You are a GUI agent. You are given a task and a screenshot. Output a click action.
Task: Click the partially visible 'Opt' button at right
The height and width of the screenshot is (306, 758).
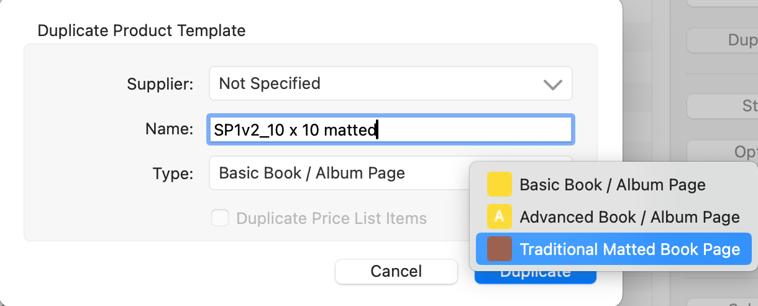pyautogui.click(x=724, y=152)
